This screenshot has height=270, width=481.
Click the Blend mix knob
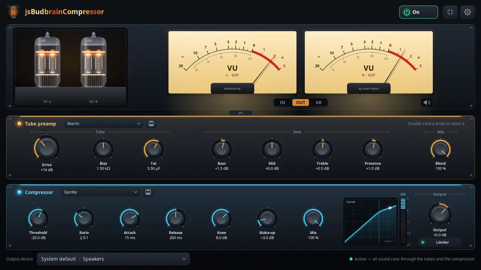pyautogui.click(x=440, y=149)
